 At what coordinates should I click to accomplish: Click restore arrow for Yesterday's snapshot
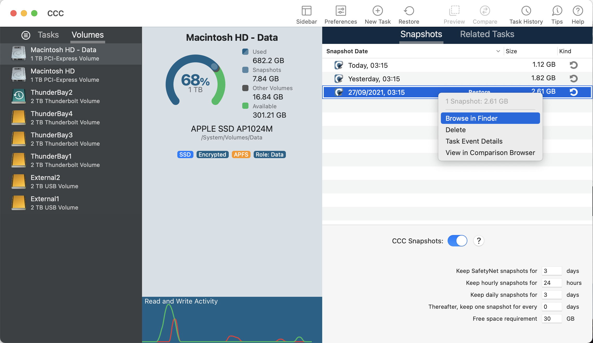[x=574, y=78]
